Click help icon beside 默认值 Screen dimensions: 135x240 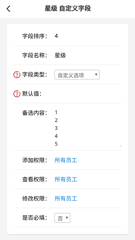tap(17, 94)
